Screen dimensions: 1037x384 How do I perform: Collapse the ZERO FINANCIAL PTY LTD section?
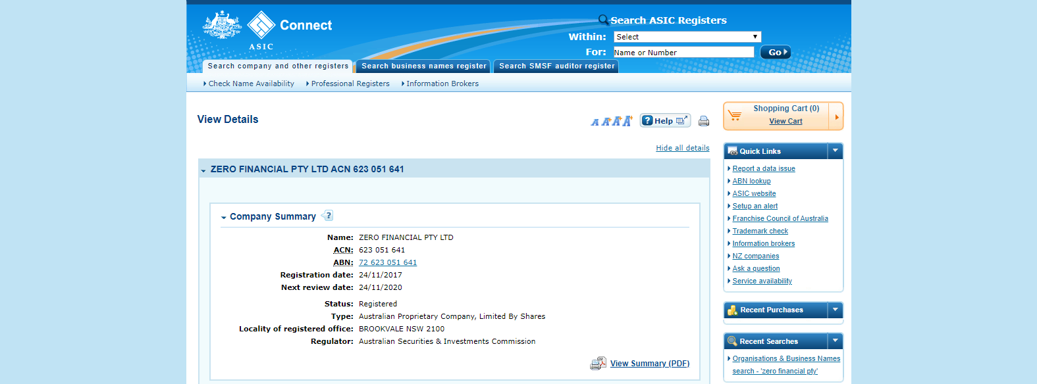[x=203, y=170]
